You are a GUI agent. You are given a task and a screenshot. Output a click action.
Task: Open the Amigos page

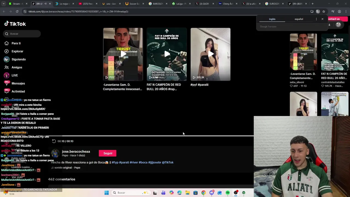(17, 67)
